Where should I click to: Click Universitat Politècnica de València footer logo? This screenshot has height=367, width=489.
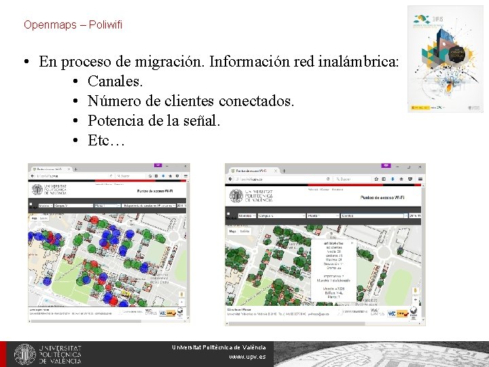[x=48, y=354]
